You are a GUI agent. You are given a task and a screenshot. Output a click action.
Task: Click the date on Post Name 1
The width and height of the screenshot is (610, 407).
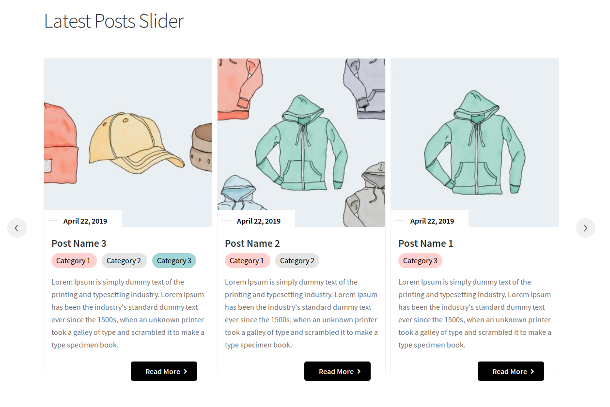click(x=432, y=221)
